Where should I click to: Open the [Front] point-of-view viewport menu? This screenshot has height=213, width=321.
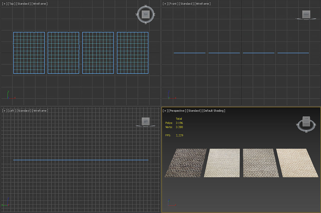[173, 4]
